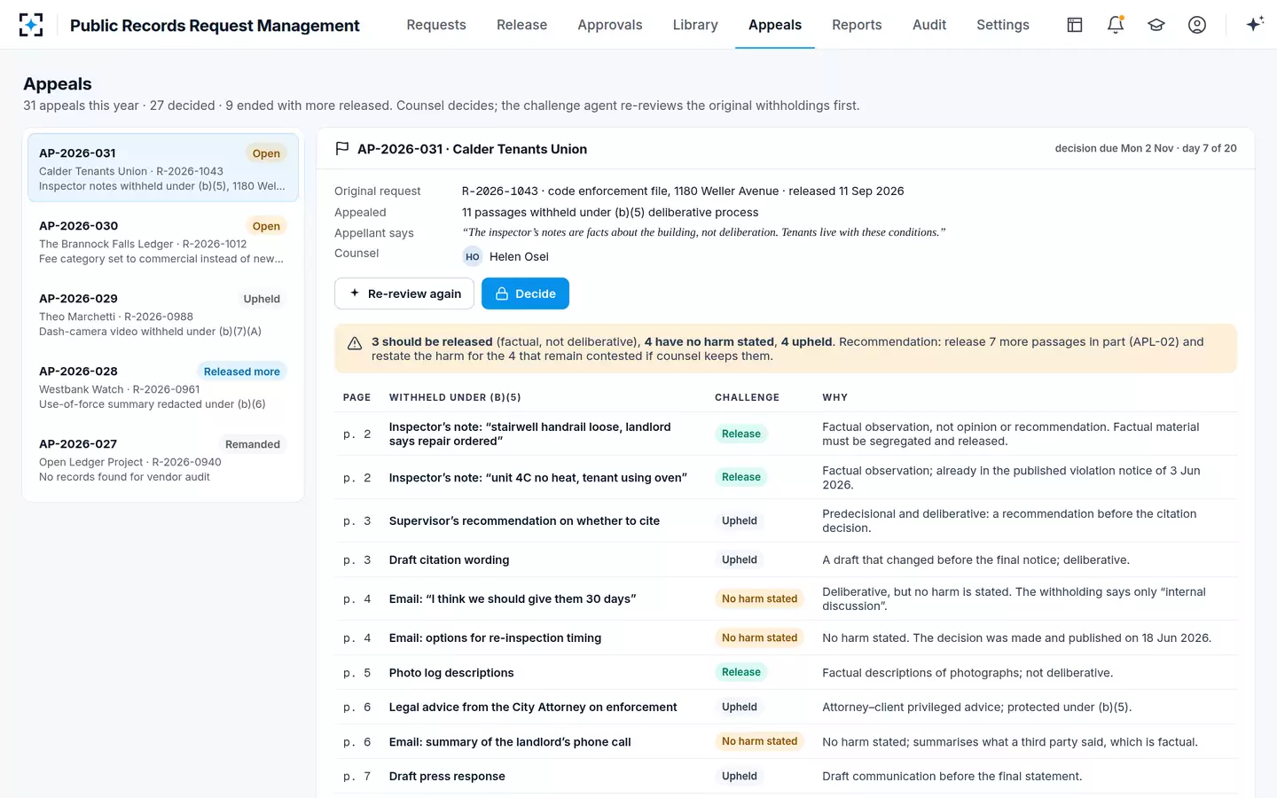Open appeal AP-2026-030 from Brannock Falls Ledger
1277x798 pixels.
click(163, 241)
